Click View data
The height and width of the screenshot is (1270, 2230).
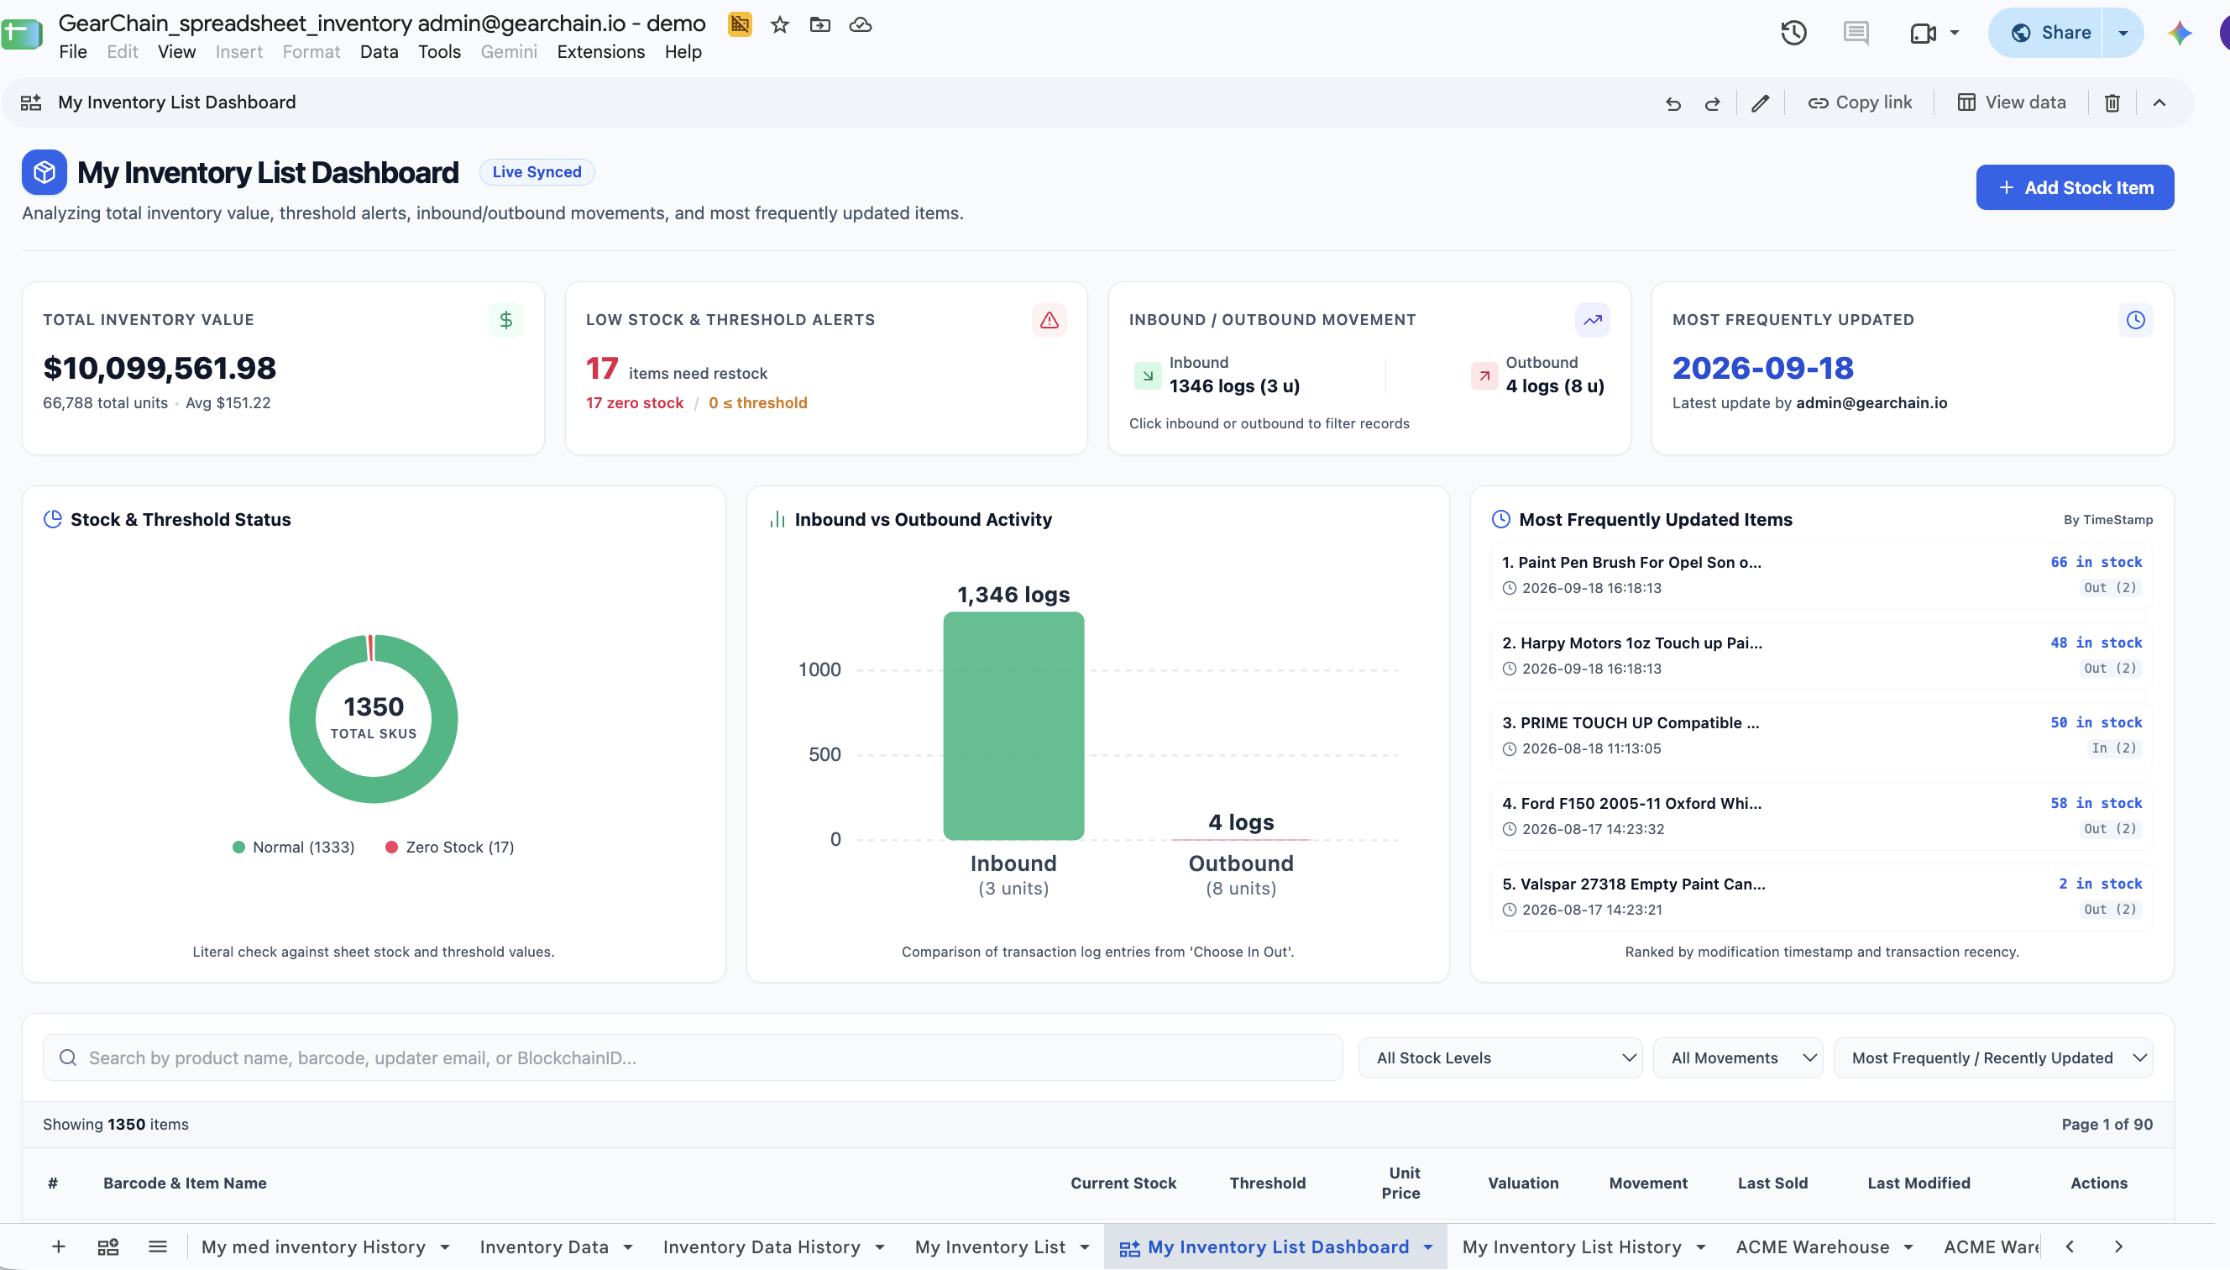[x=2012, y=103]
